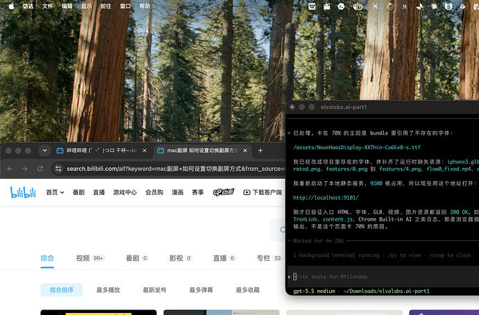
Task: Click 'gpt-5.5 medium' status text in terminal
Action: [314, 291]
